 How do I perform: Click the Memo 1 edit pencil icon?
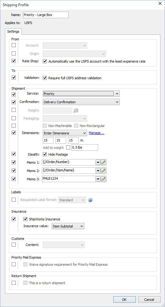[x=103, y=162]
